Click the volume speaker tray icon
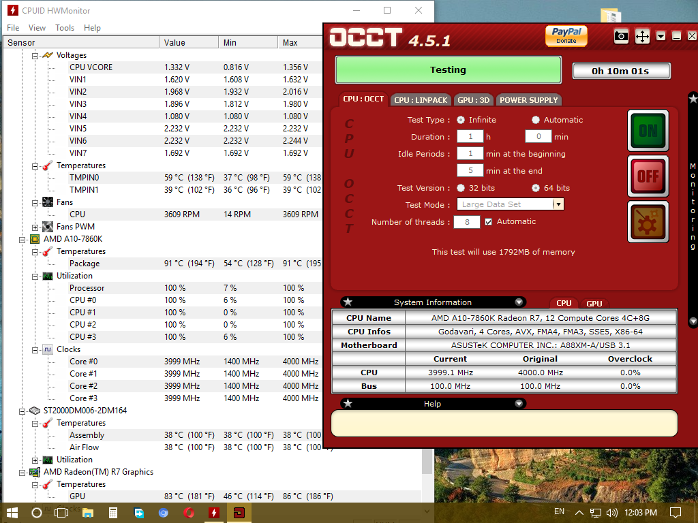This screenshot has height=523, width=698. click(612, 513)
